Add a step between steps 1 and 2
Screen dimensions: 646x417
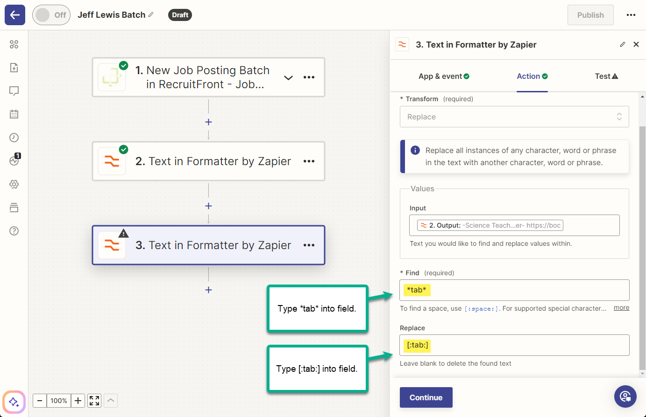(208, 122)
